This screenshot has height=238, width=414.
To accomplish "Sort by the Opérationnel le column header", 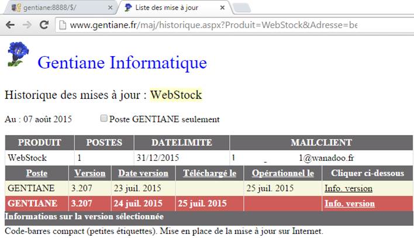I will click(283, 173).
